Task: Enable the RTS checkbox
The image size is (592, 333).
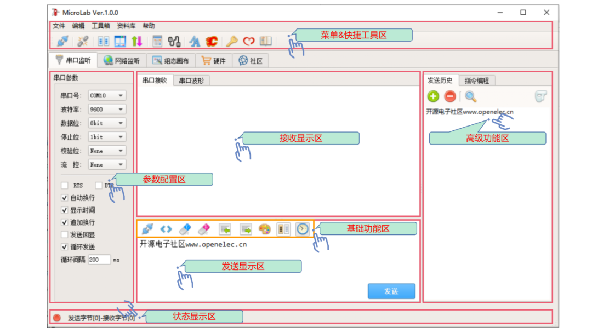Action: click(x=64, y=186)
